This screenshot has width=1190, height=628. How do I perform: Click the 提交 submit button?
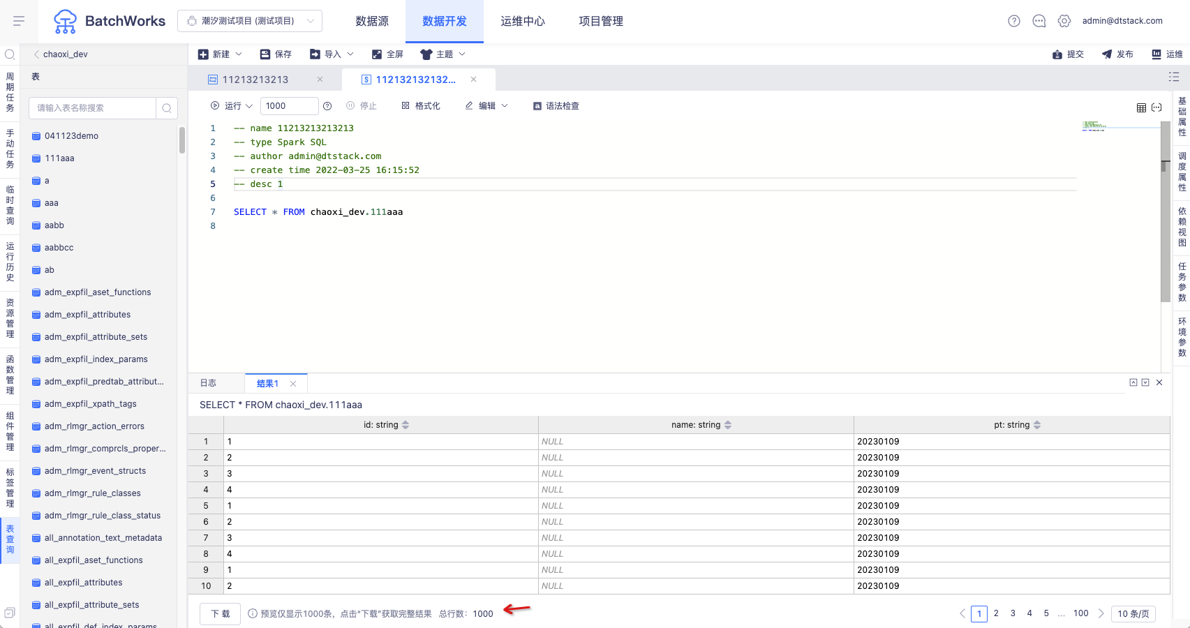pyautogui.click(x=1068, y=54)
